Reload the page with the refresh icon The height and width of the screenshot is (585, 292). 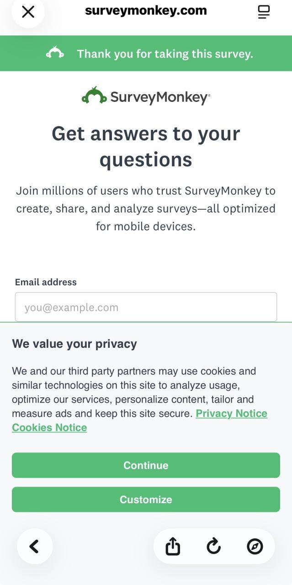pyautogui.click(x=213, y=546)
